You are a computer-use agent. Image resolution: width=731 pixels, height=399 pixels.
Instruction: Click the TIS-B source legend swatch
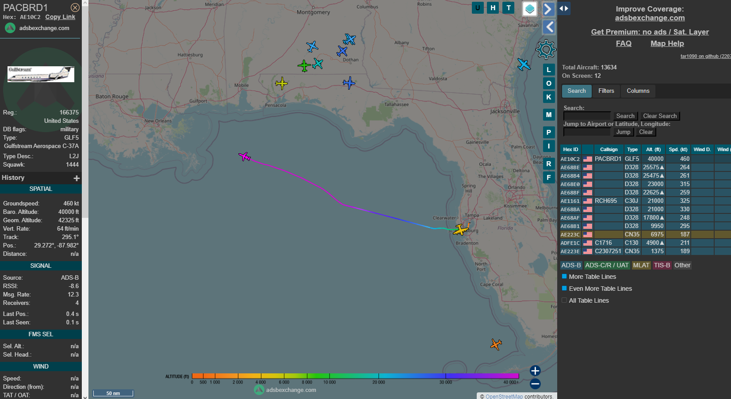click(662, 265)
